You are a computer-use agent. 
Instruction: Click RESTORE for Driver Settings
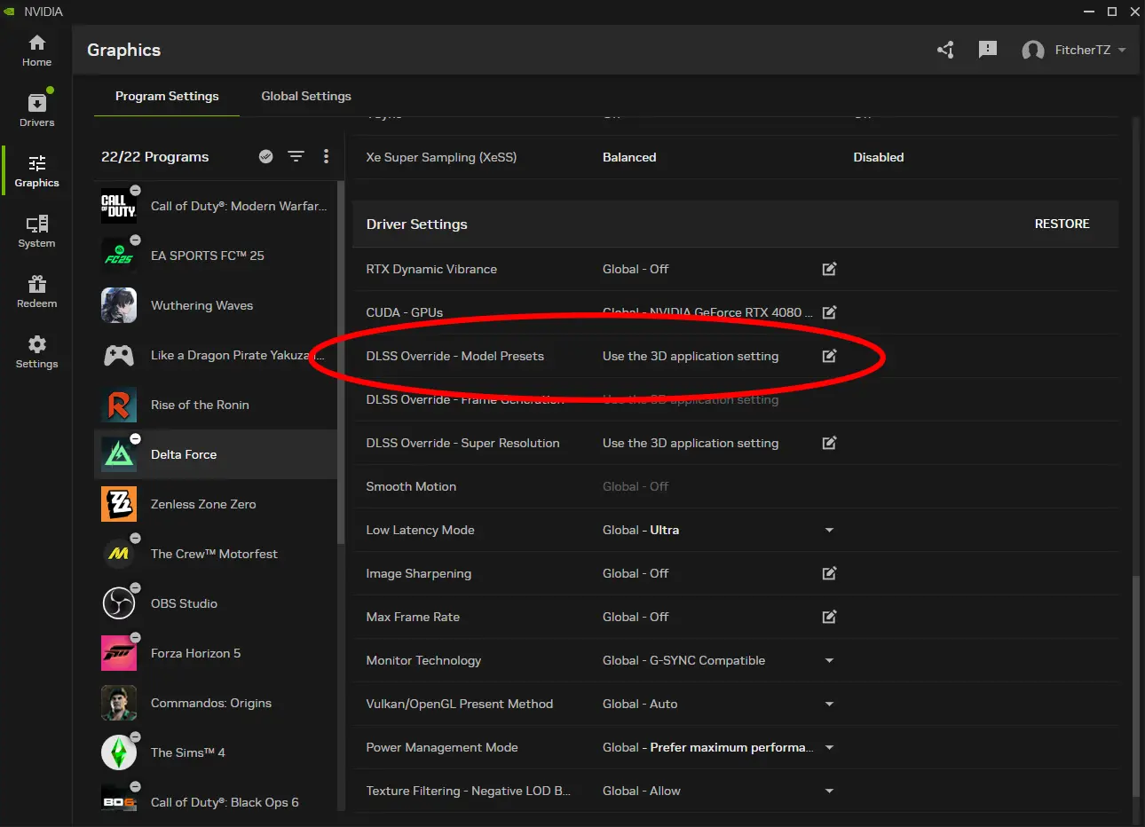coord(1062,224)
